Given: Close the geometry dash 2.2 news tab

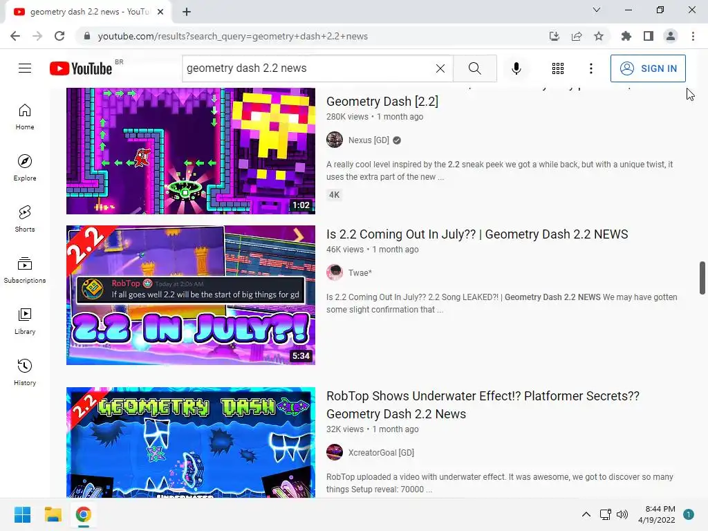Looking at the screenshot, I should 160,12.
